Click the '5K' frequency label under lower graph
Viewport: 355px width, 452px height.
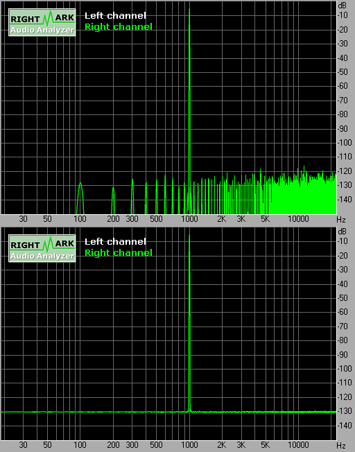(265, 445)
